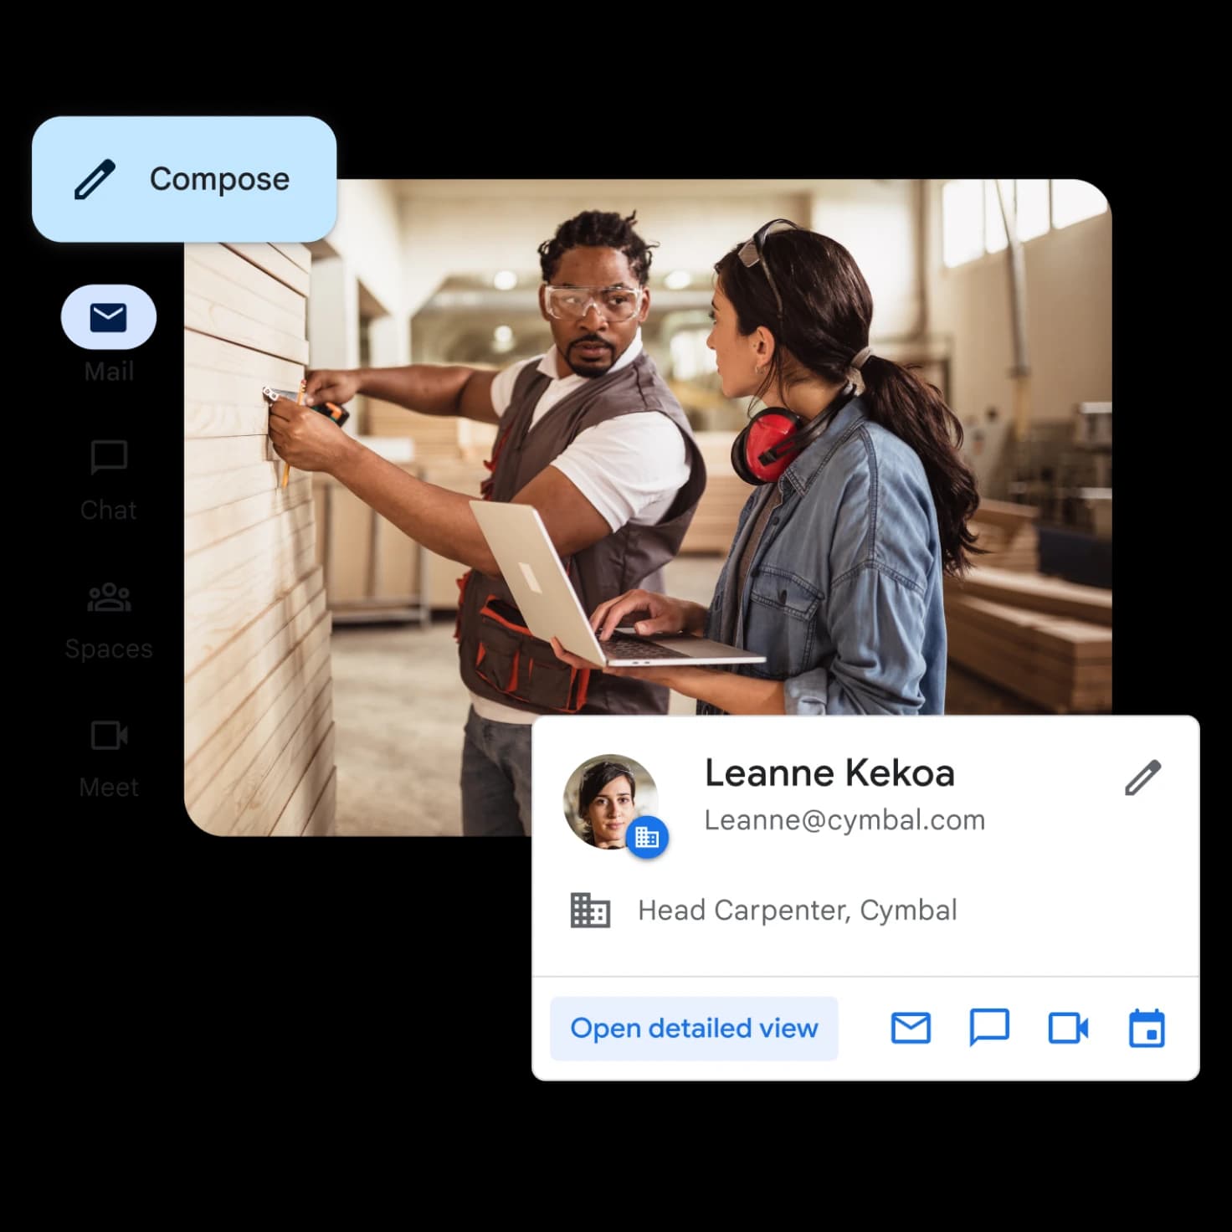Select the pencil icon inside Compose
1232x1232 pixels.
(x=95, y=179)
